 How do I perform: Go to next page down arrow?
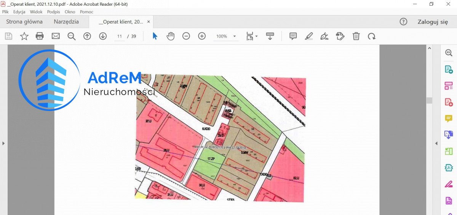pyautogui.click(x=103, y=36)
